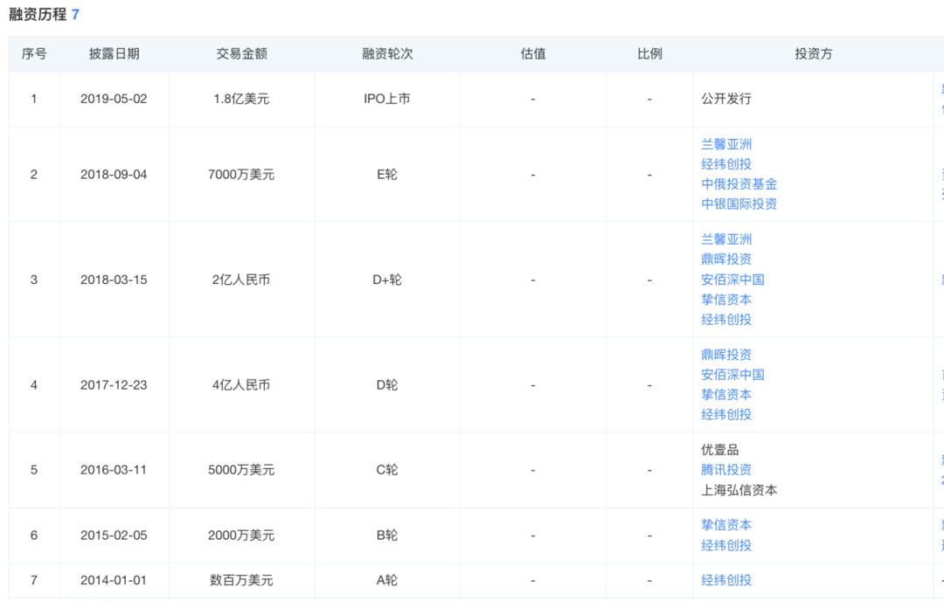Open 挚信资本 link in B轮 row
The height and width of the screenshot is (601, 944).
click(x=726, y=525)
